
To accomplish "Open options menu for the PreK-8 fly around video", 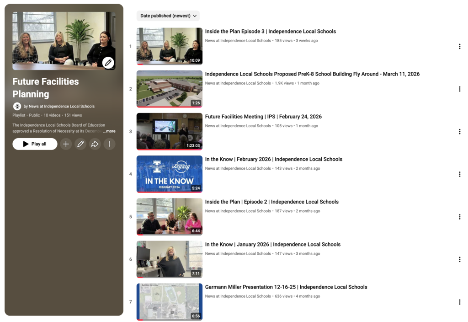I will pyautogui.click(x=459, y=89).
